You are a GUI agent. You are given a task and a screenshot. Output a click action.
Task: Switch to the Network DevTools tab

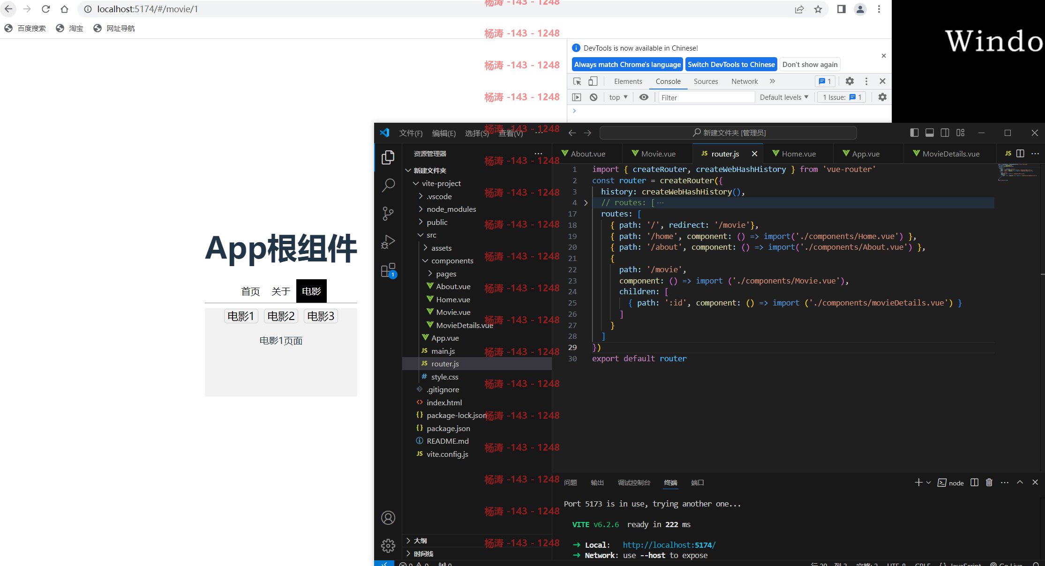pos(744,81)
